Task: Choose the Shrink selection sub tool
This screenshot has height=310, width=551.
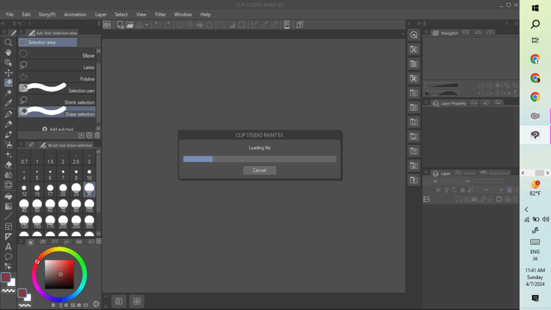Action: [x=57, y=100]
